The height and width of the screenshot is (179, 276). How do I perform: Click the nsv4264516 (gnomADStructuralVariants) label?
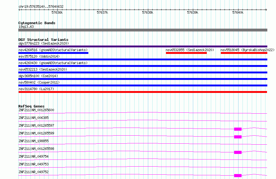pos(53,50)
